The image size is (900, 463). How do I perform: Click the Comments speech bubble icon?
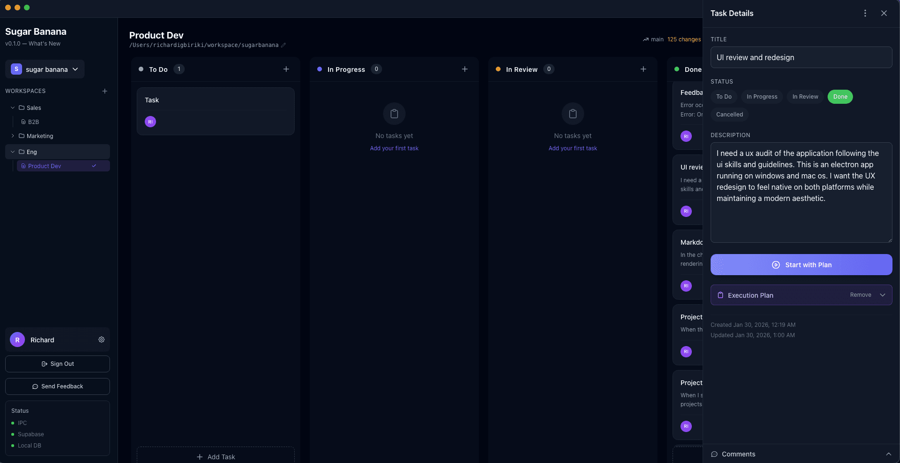click(714, 454)
